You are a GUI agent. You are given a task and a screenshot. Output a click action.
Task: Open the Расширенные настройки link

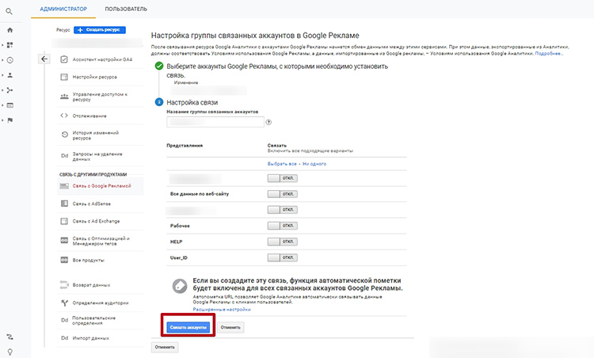[x=222, y=310]
